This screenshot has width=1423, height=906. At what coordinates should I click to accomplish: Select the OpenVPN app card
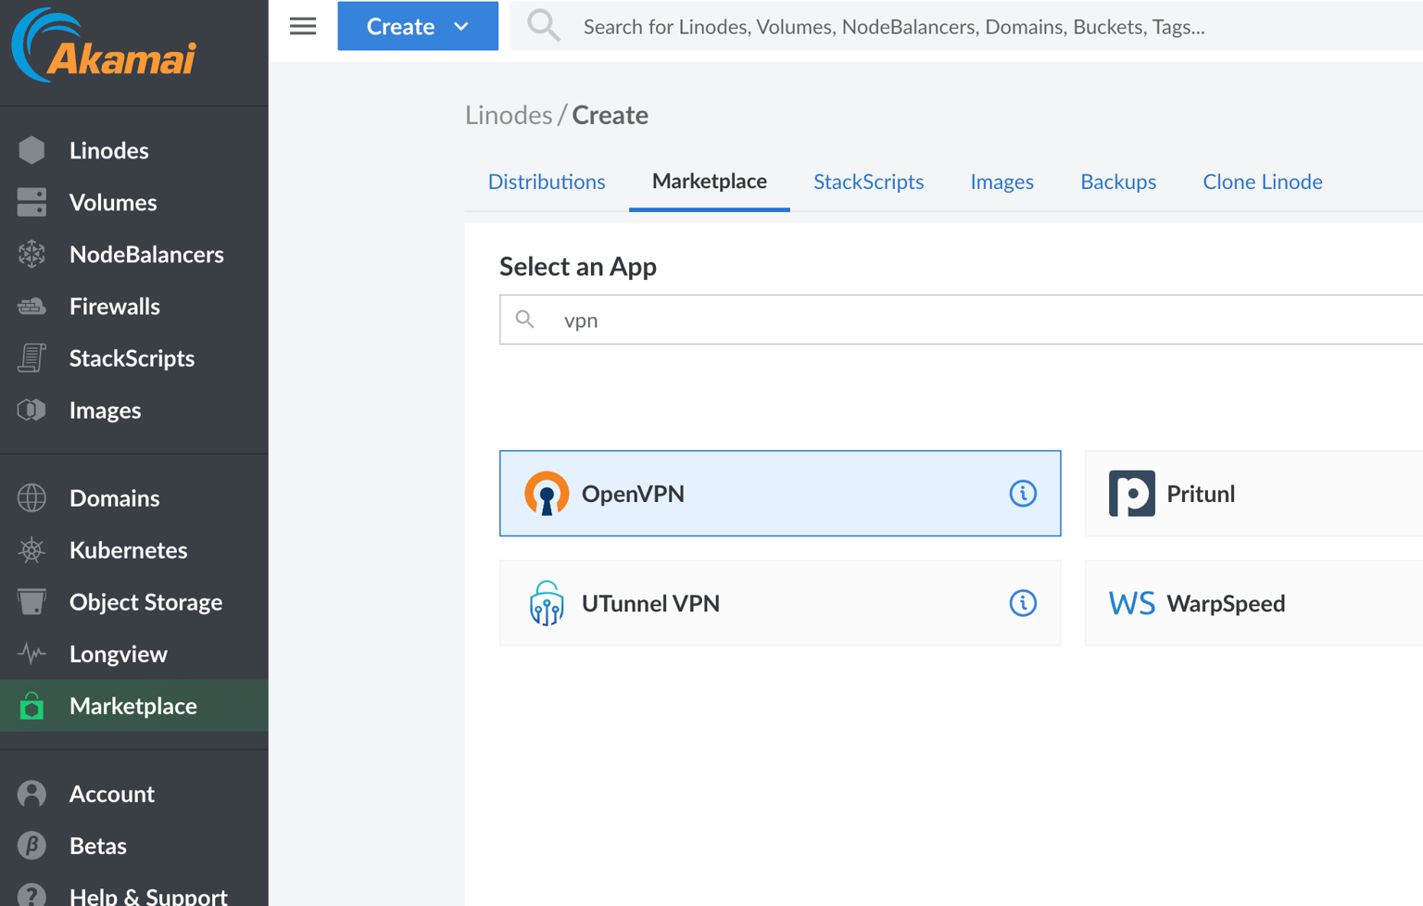coord(780,494)
